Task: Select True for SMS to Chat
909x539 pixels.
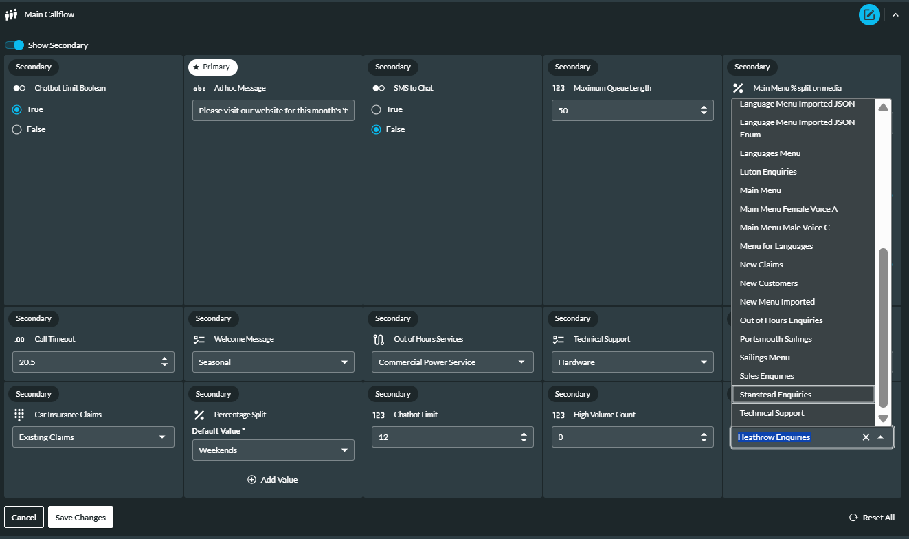Action: tap(376, 109)
